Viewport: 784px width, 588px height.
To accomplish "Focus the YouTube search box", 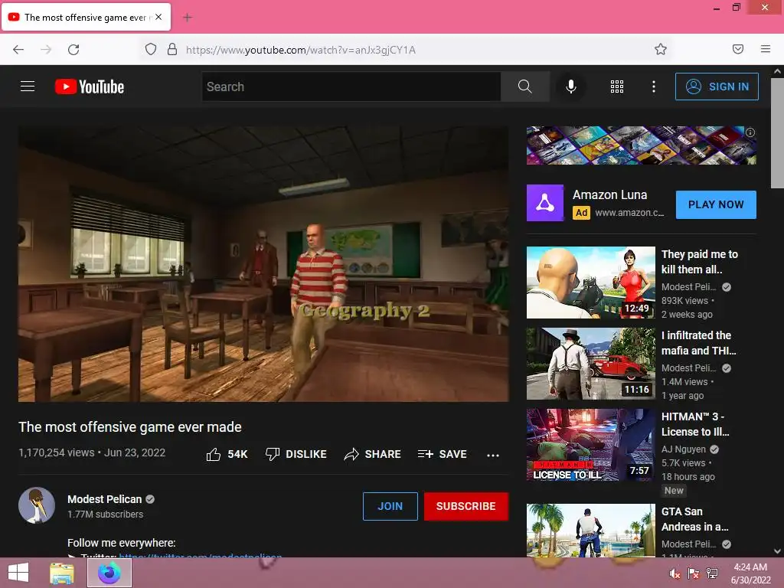I will [x=351, y=87].
